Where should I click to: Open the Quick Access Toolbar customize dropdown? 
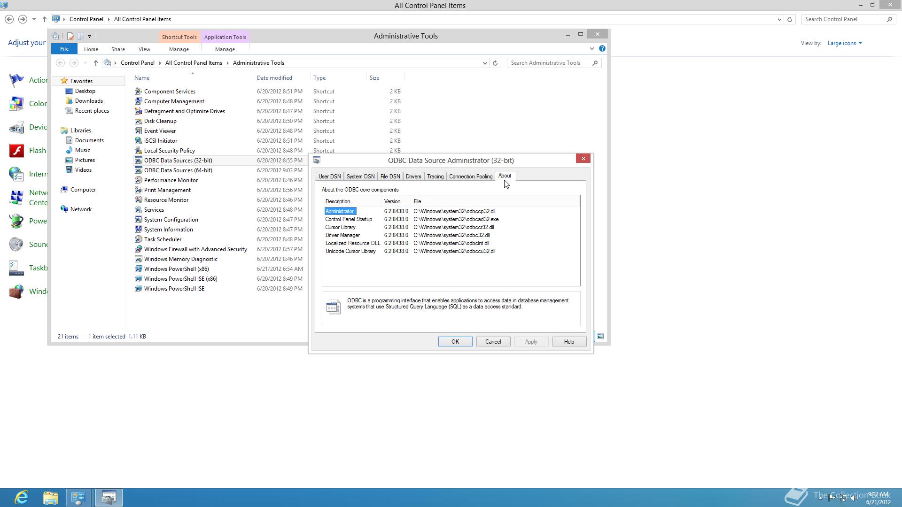click(x=89, y=36)
